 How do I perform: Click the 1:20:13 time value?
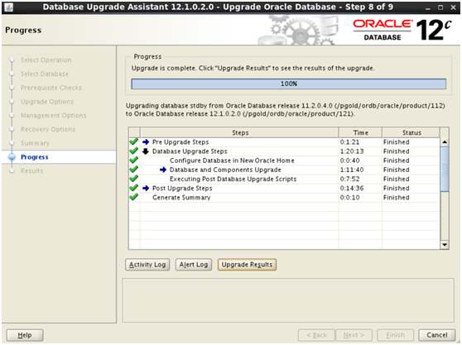point(352,151)
